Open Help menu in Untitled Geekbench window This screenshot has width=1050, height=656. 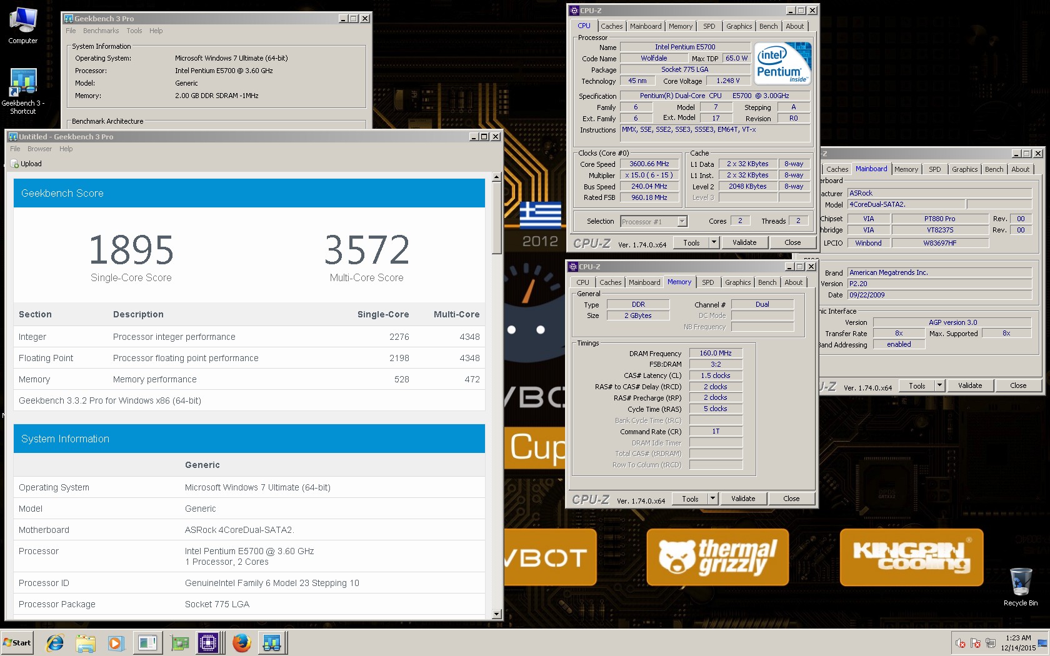66,149
